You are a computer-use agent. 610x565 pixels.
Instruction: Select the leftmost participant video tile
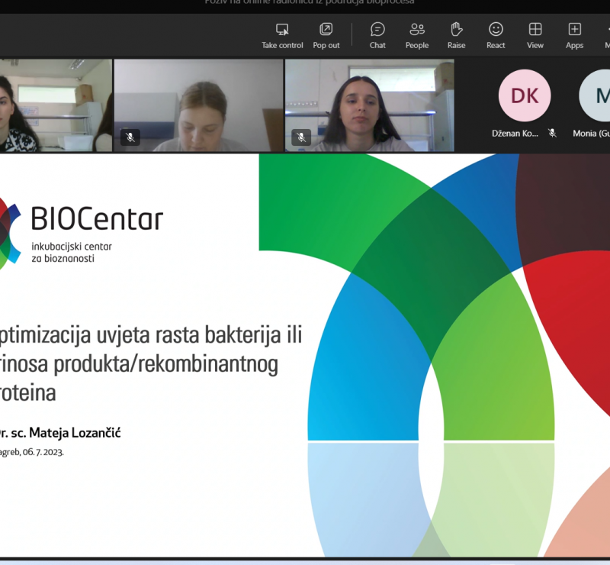click(x=56, y=105)
